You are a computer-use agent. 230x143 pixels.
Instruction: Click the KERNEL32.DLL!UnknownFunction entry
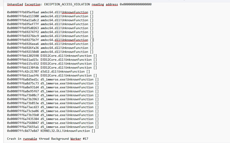pos(65,131)
